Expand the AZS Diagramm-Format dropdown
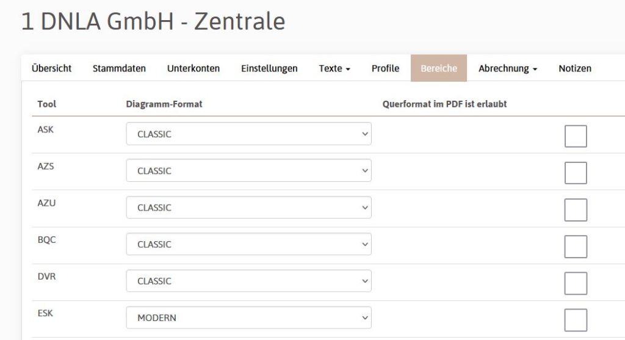Image resolution: width=625 pixels, height=340 pixels. click(248, 171)
